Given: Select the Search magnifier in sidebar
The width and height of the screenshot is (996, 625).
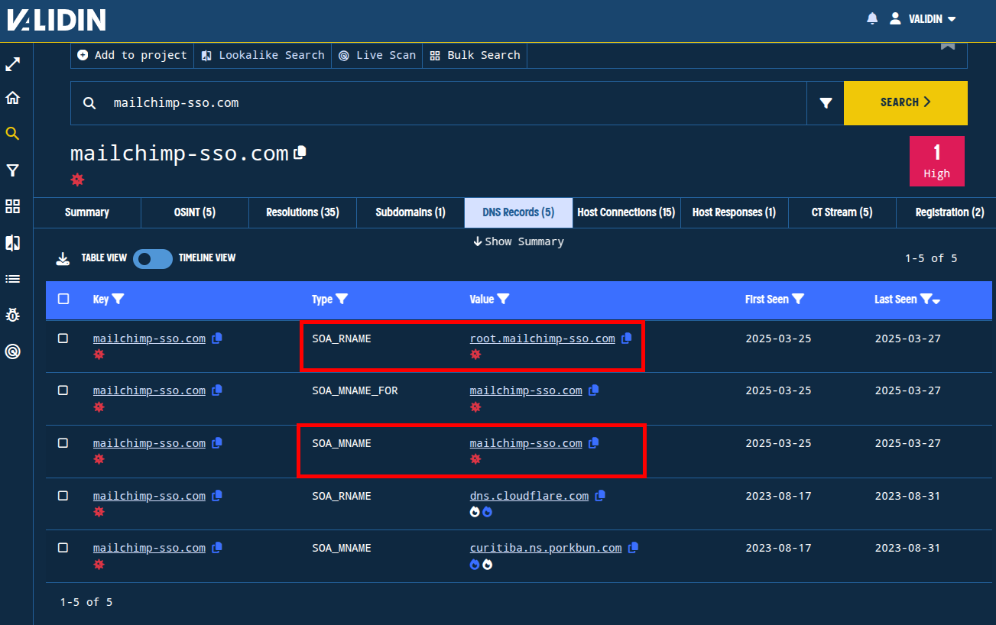Looking at the screenshot, I should click(x=12, y=134).
